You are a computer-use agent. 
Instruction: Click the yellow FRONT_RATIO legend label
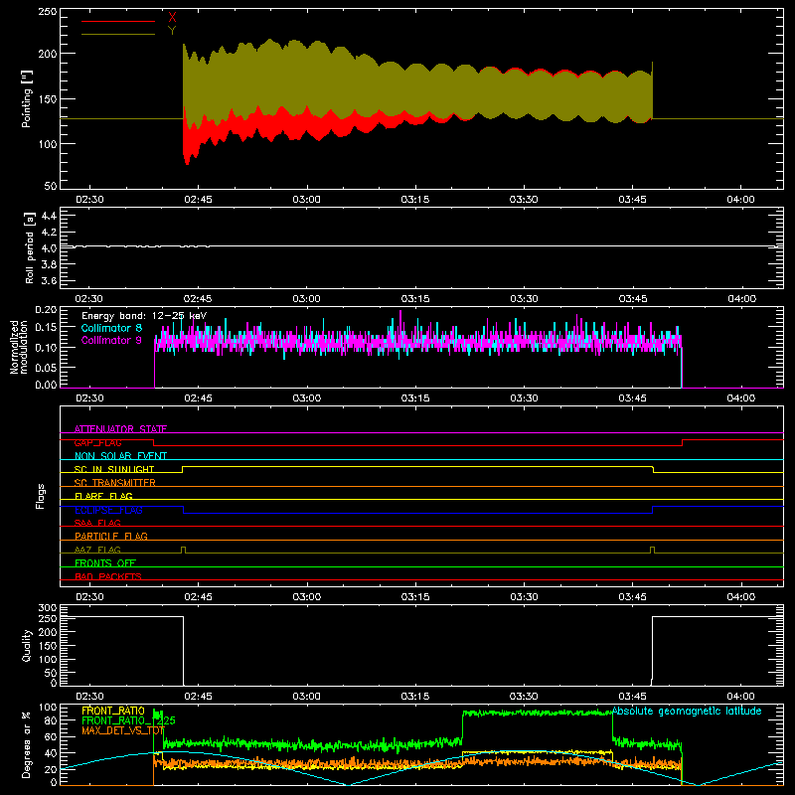pyautogui.click(x=113, y=711)
